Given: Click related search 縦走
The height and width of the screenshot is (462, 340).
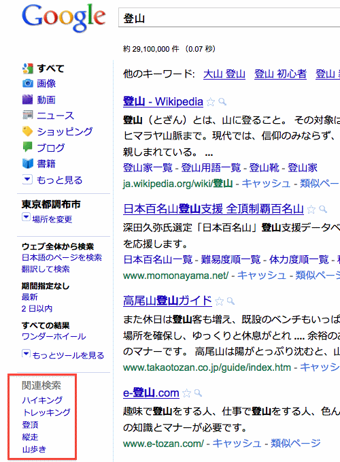Looking at the screenshot, I should (x=31, y=437).
